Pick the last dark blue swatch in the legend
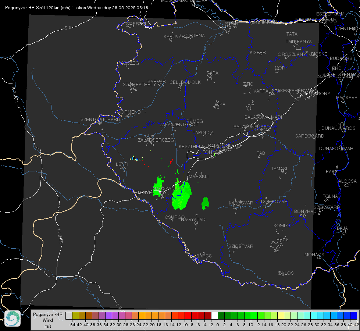 (x=354, y=316)
